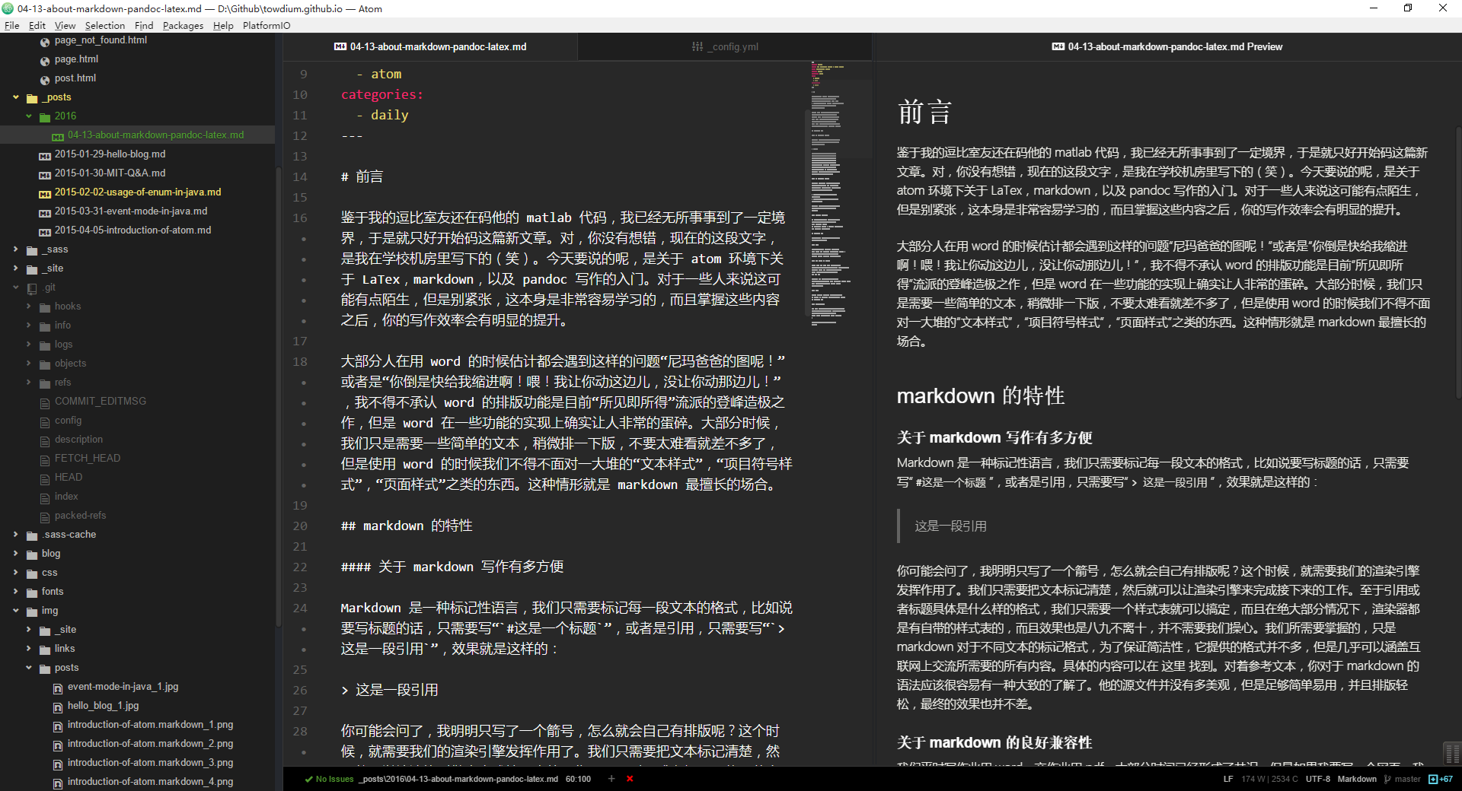
Task: Click the image icon of event-mode-in-java_1.jpg
Action: pyautogui.click(x=58, y=688)
